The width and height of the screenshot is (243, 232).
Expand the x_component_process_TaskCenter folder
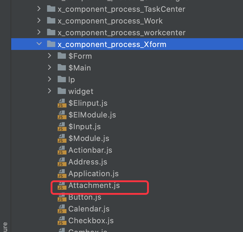39,9
